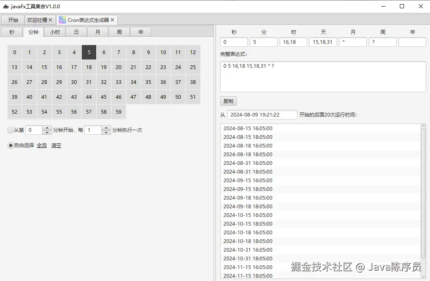Viewport: 430px width, 281px height.
Task: Close the Cron表达式生成器 tab
Action: coord(112,20)
